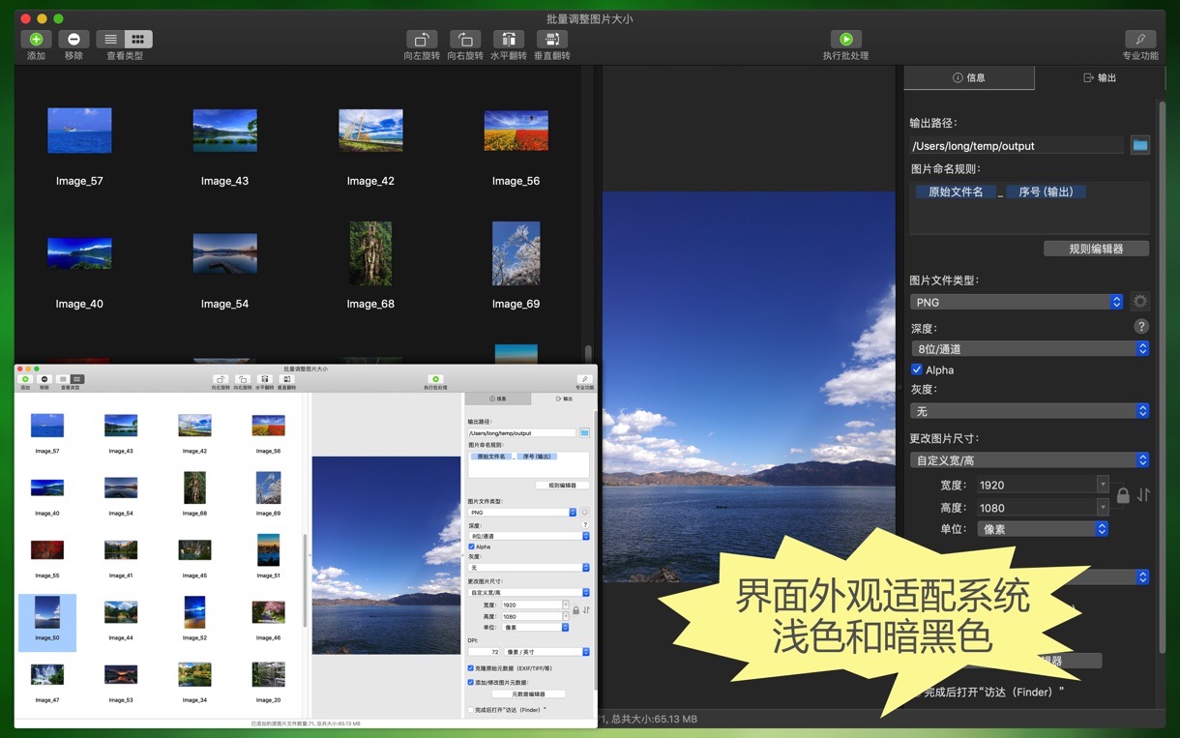Click 原始文件名 naming token in the dark window
The image size is (1180, 738).
click(955, 192)
